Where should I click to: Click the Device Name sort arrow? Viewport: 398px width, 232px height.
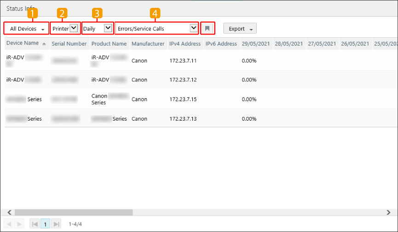pyautogui.click(x=44, y=44)
